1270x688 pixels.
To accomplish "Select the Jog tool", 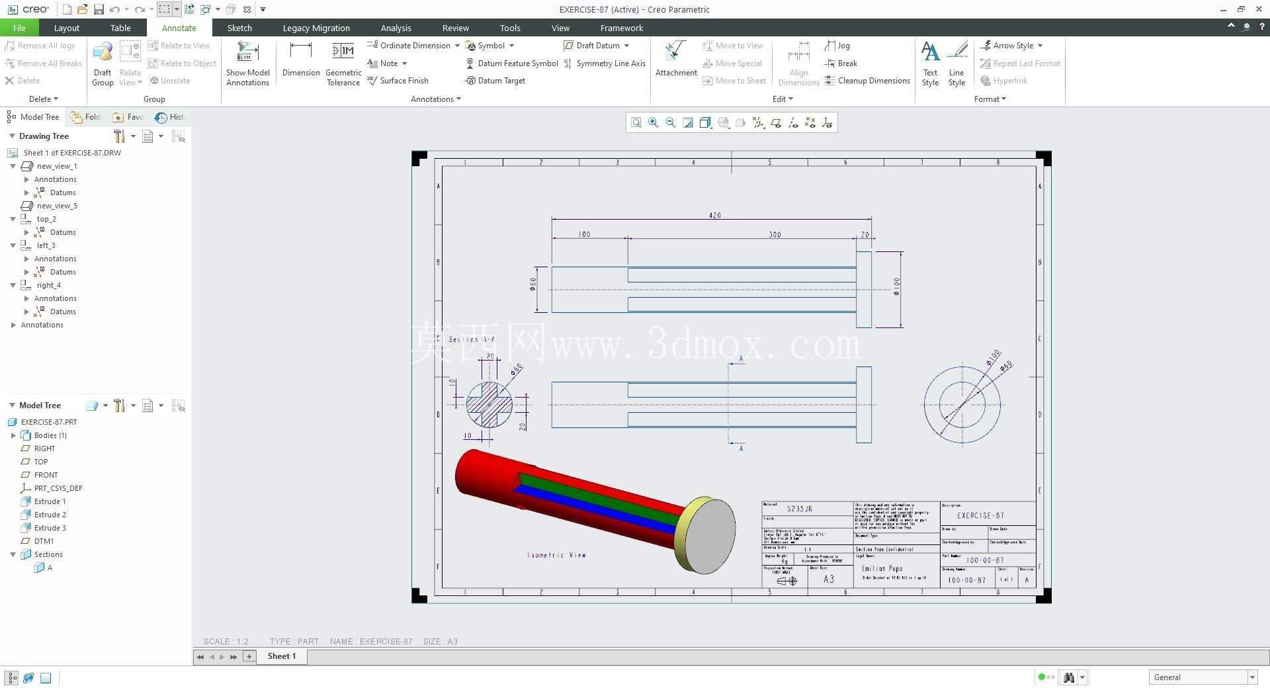I will [x=837, y=46].
